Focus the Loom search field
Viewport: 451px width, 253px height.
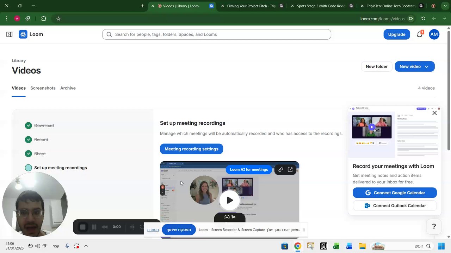pos(217,34)
